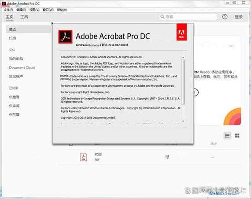Click the red Adobe logo badge
This screenshot has width=251, height=199.
[182, 32]
